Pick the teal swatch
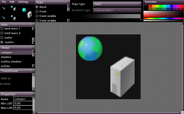Screen dimensions: 184x114 [x=165, y=9]
